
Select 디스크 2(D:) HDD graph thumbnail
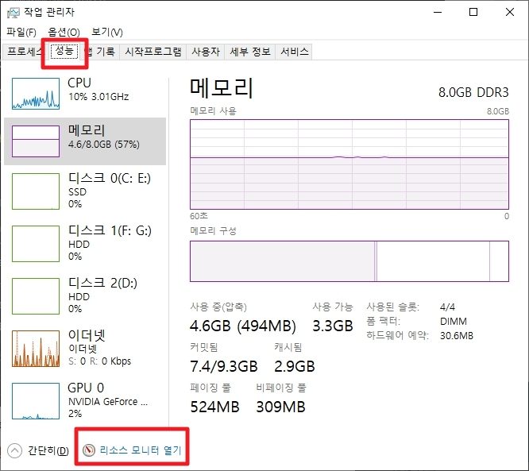pos(36,296)
